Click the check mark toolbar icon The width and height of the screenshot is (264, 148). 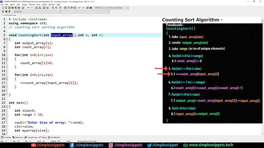[79, 8]
